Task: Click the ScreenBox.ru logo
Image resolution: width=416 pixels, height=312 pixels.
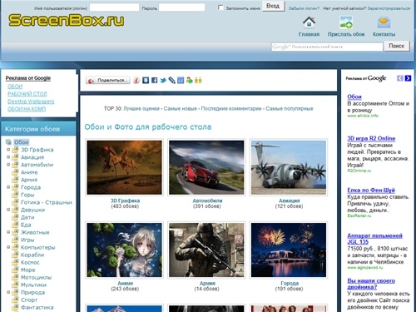Action: [x=66, y=20]
